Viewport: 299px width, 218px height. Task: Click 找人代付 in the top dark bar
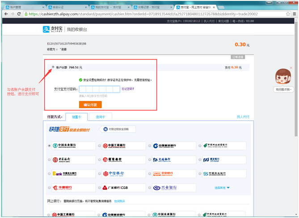(x=209, y=21)
